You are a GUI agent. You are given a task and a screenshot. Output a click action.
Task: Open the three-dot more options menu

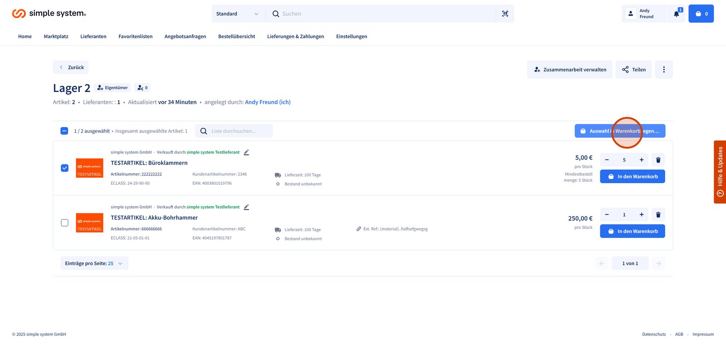pos(664,70)
